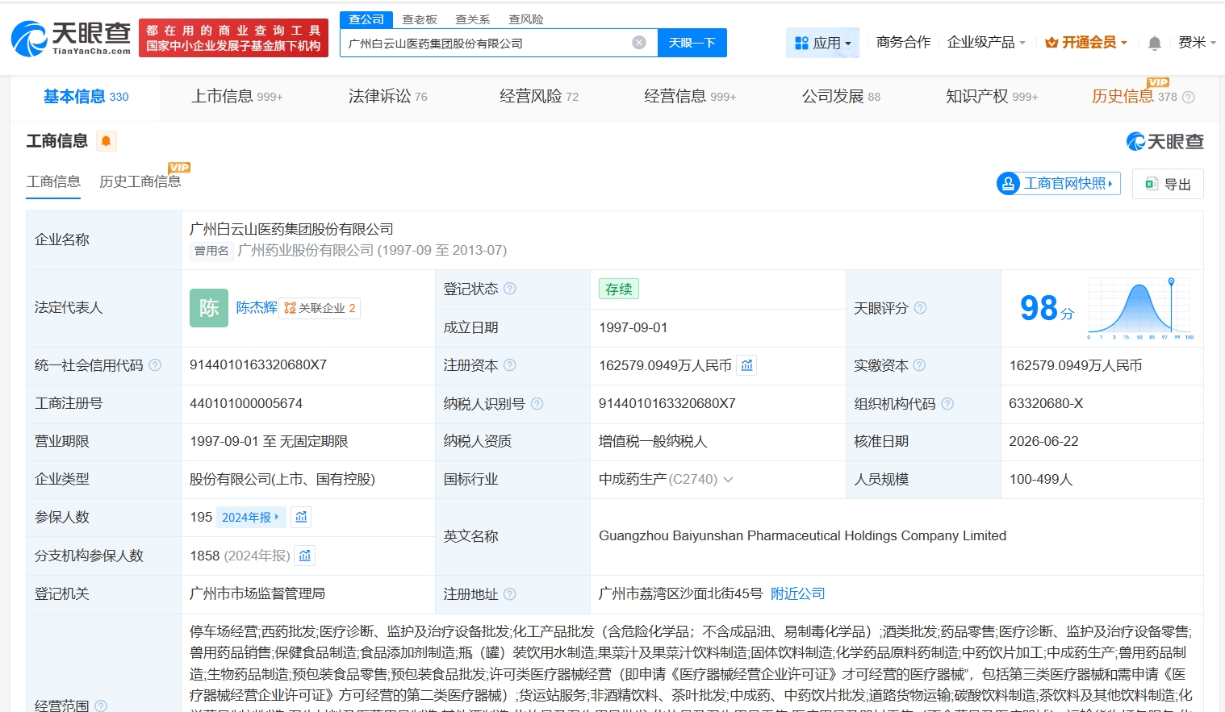Switch to 历史工商信息 sub-tab
The width and height of the screenshot is (1225, 712).
tap(140, 181)
